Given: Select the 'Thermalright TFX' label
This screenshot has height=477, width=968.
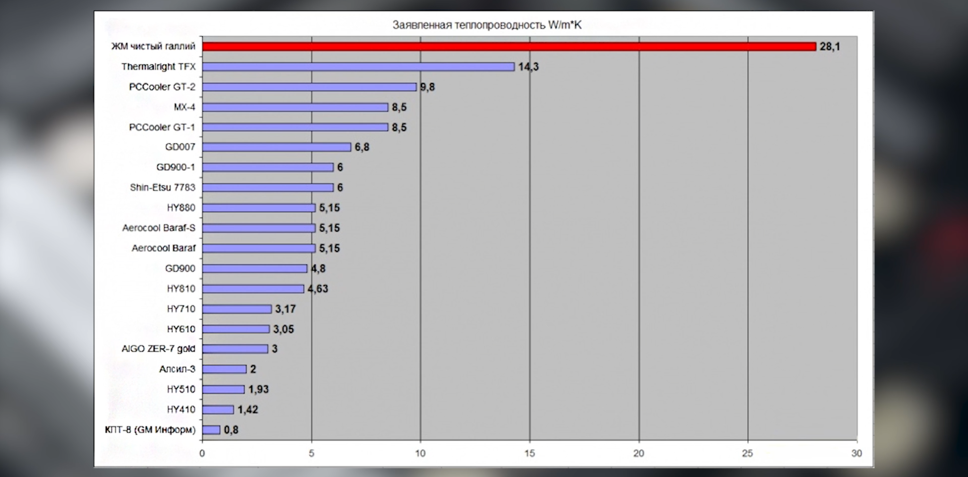Looking at the screenshot, I should pos(158,67).
